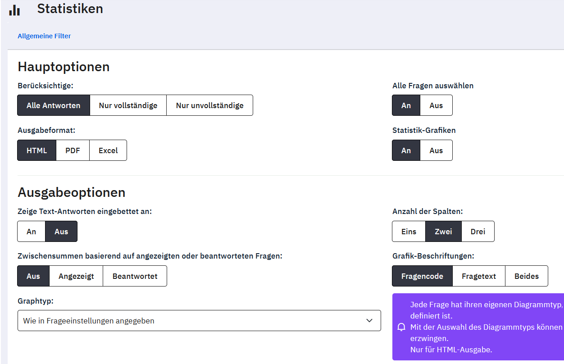The width and height of the screenshot is (564, 364).
Task: Click the bell icon in purple notice
Action: click(401, 327)
